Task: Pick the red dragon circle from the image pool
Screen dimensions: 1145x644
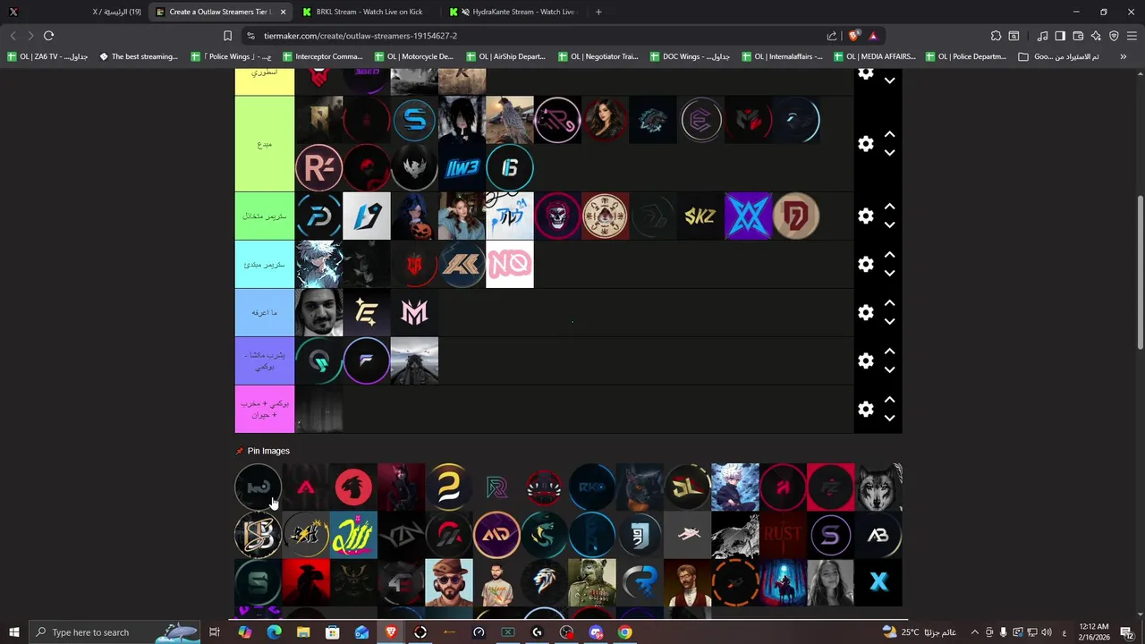Action: point(353,487)
